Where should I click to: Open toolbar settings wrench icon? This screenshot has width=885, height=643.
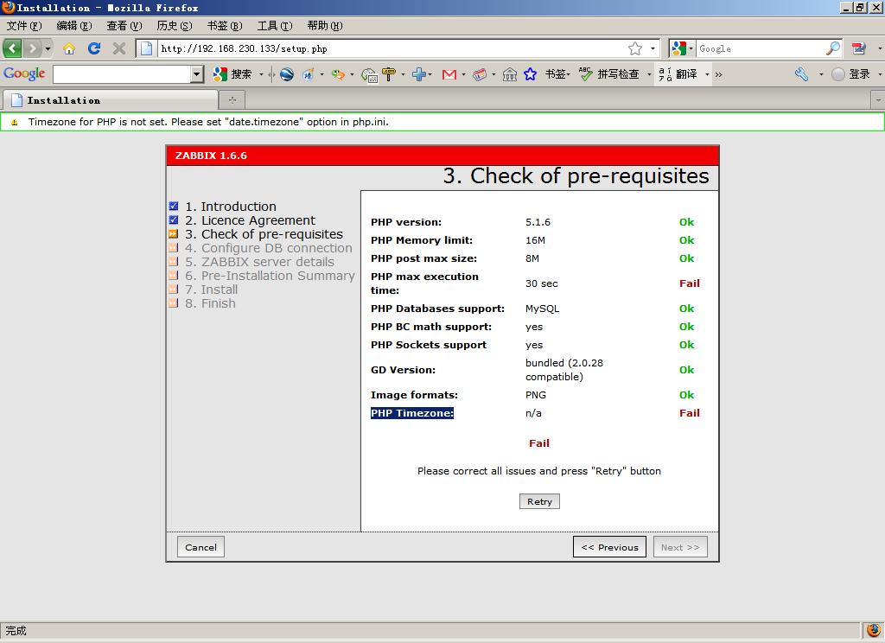click(801, 74)
